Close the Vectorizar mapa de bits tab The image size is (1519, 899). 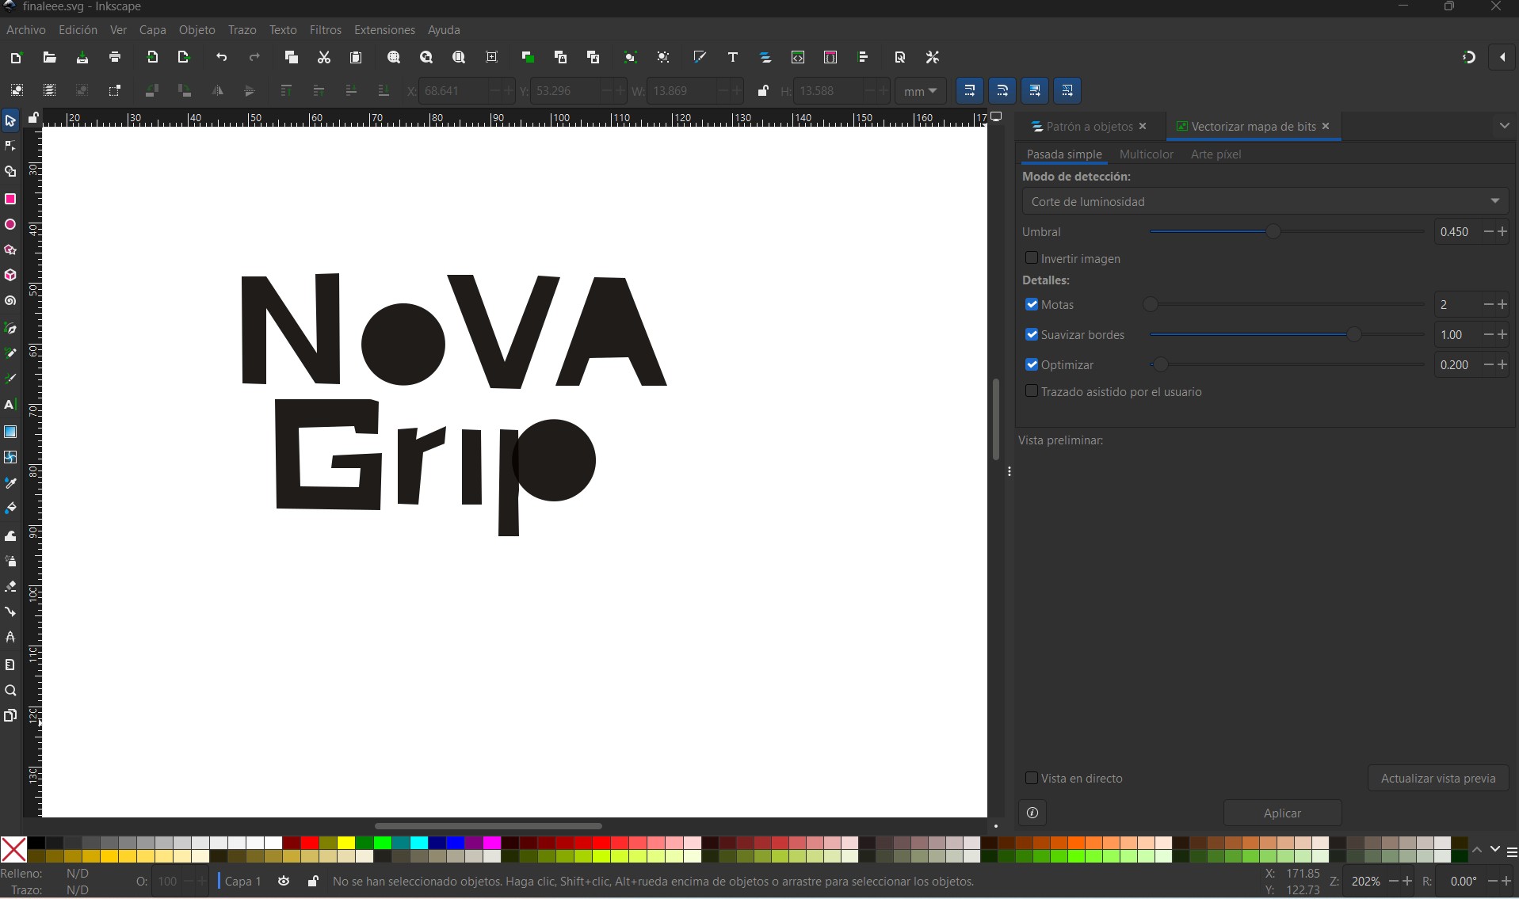click(1326, 126)
